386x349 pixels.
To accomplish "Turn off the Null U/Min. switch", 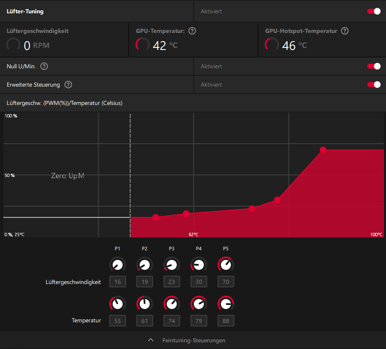I will [374, 66].
